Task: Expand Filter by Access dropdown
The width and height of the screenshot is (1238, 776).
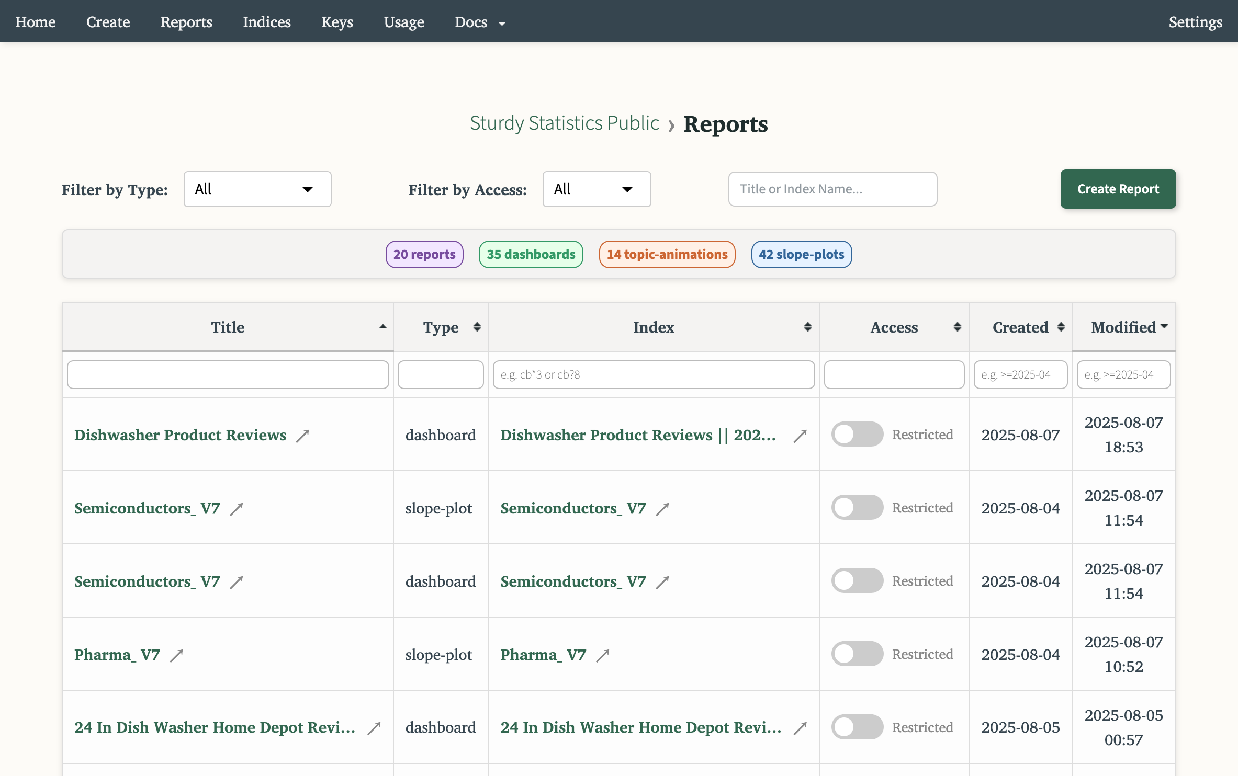Action: tap(596, 189)
